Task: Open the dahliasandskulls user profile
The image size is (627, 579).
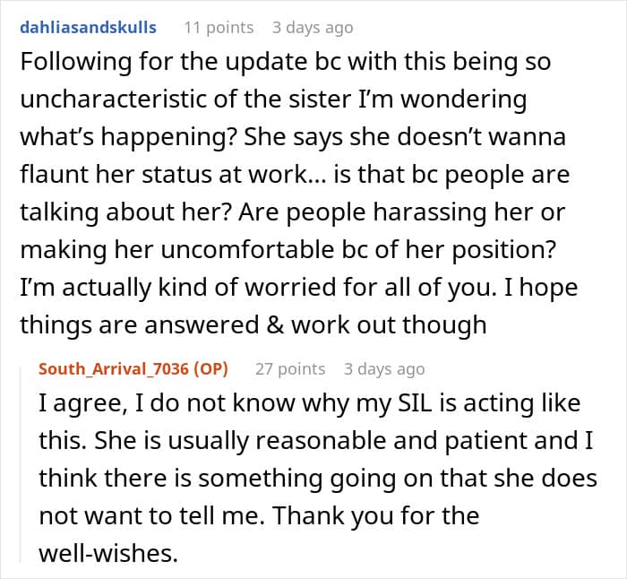Action: [x=88, y=28]
